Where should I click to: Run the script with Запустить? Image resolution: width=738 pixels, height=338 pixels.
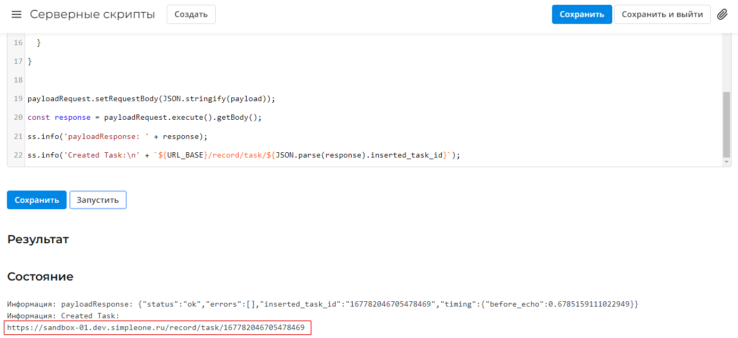point(98,200)
